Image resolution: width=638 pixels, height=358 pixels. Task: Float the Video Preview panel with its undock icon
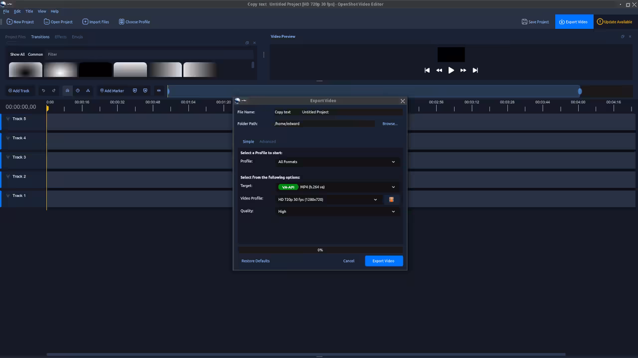623,36
